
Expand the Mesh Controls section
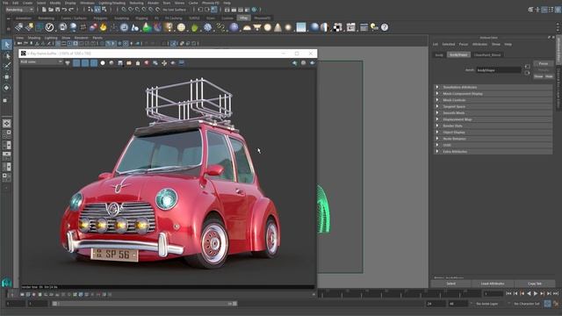(493, 100)
